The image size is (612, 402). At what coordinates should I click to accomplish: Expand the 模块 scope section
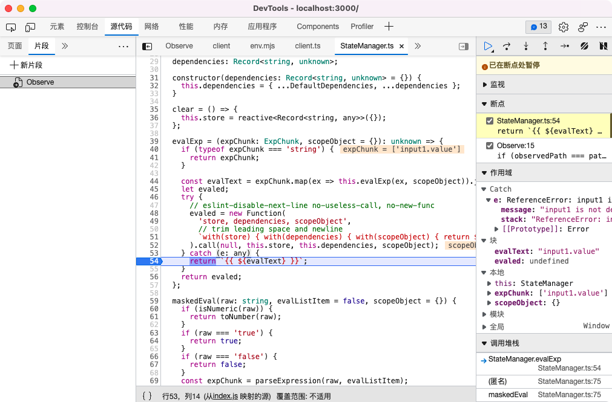click(484, 313)
